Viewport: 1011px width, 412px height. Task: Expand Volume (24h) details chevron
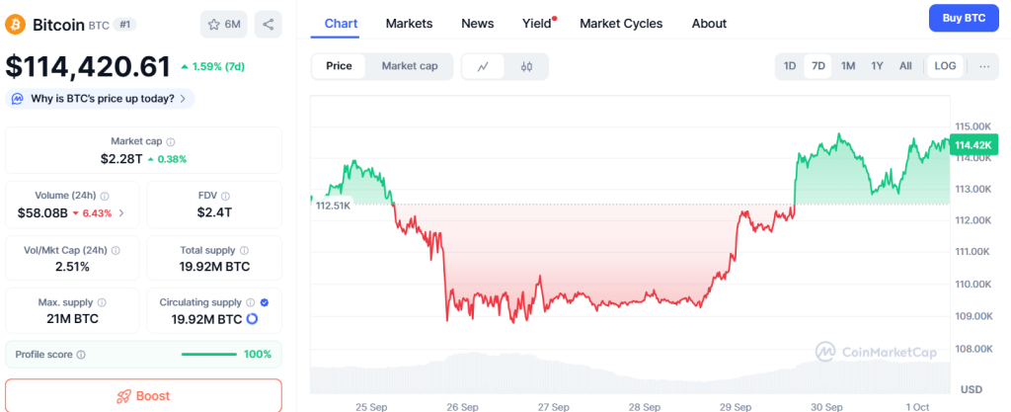(121, 212)
